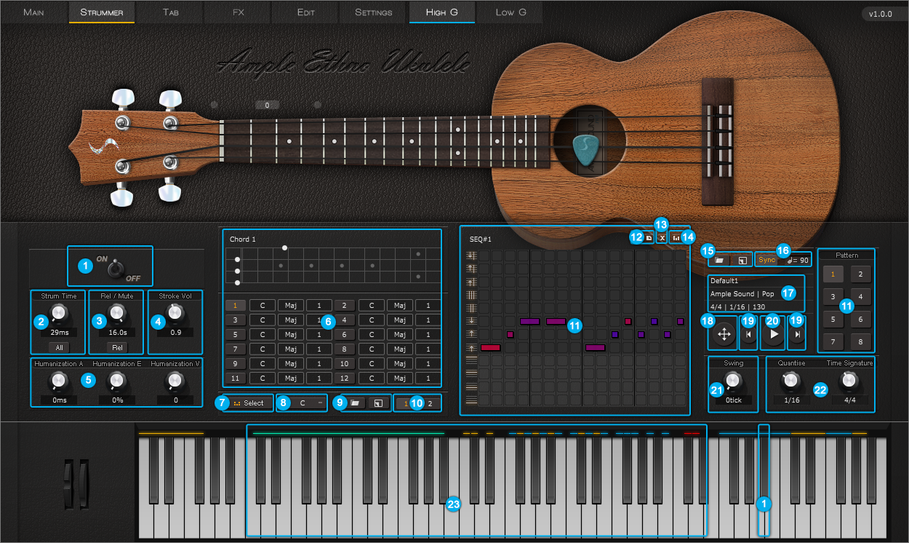This screenshot has height=543, width=909.
Task: Click the Strum Time knob
Action: click(60, 313)
